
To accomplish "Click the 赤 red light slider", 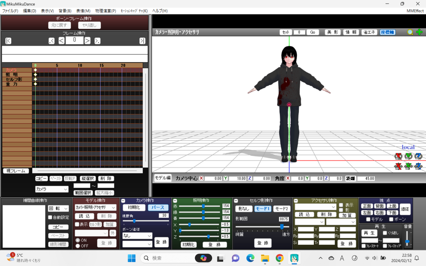I will coord(200,206).
